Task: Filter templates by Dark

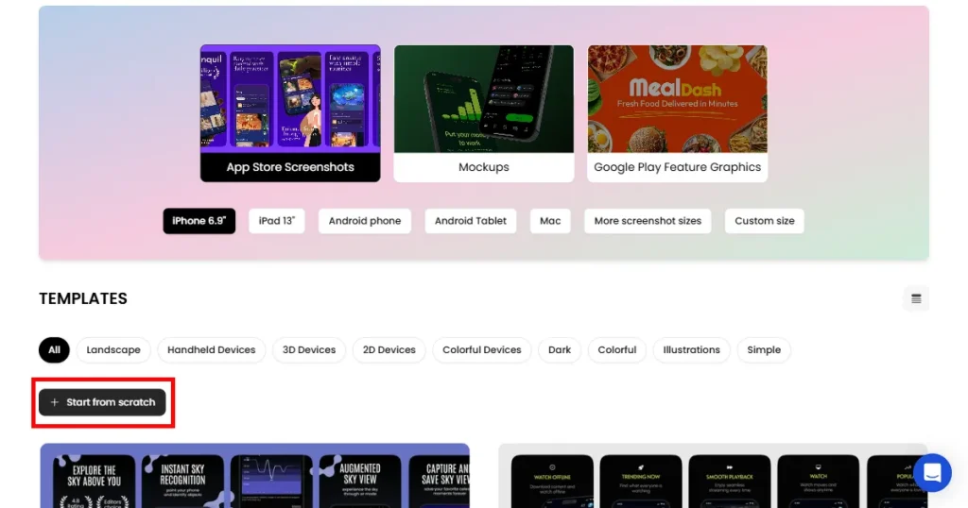Action: pyautogui.click(x=560, y=350)
